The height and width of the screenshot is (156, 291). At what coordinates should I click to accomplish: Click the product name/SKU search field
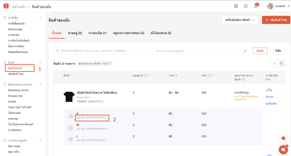click(x=102, y=51)
